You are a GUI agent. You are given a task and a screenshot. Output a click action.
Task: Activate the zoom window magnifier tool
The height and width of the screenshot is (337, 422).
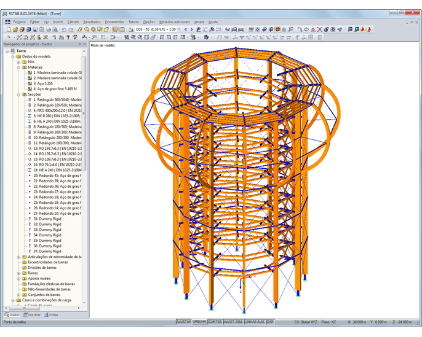coord(133,37)
